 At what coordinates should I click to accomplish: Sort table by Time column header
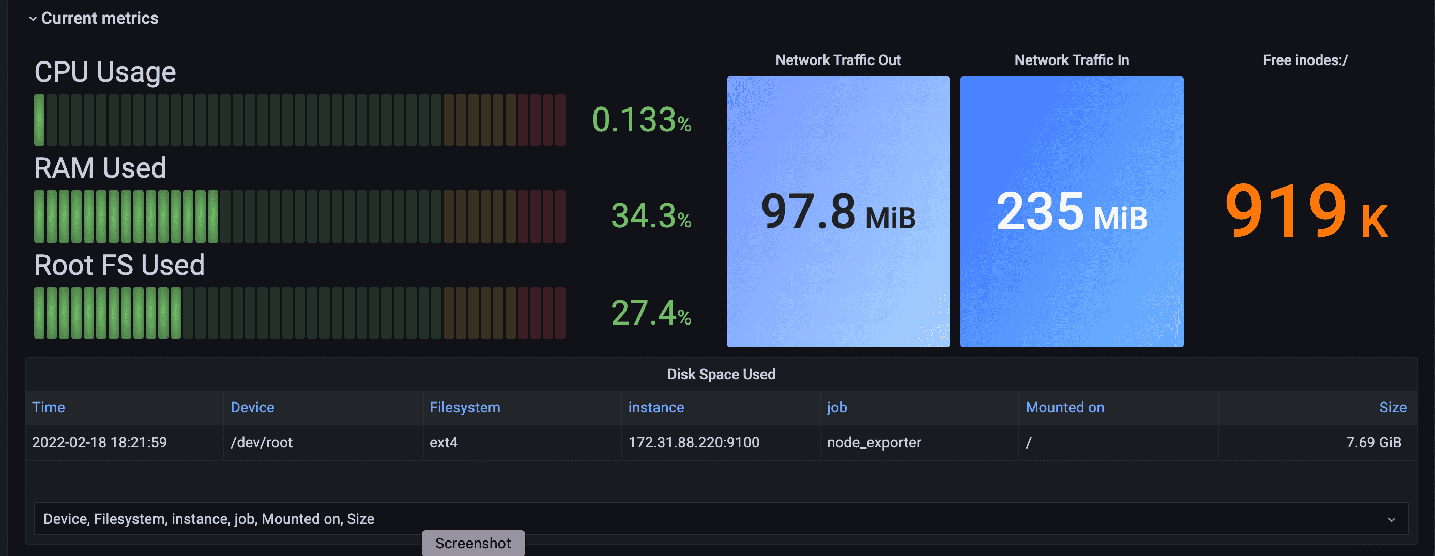(x=49, y=407)
